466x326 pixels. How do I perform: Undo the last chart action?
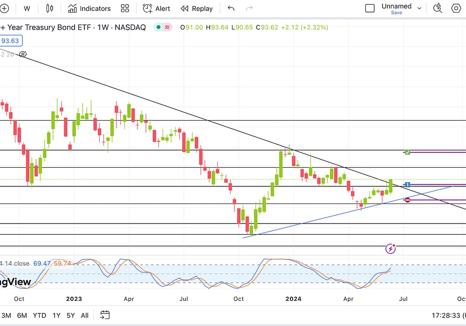231,8
